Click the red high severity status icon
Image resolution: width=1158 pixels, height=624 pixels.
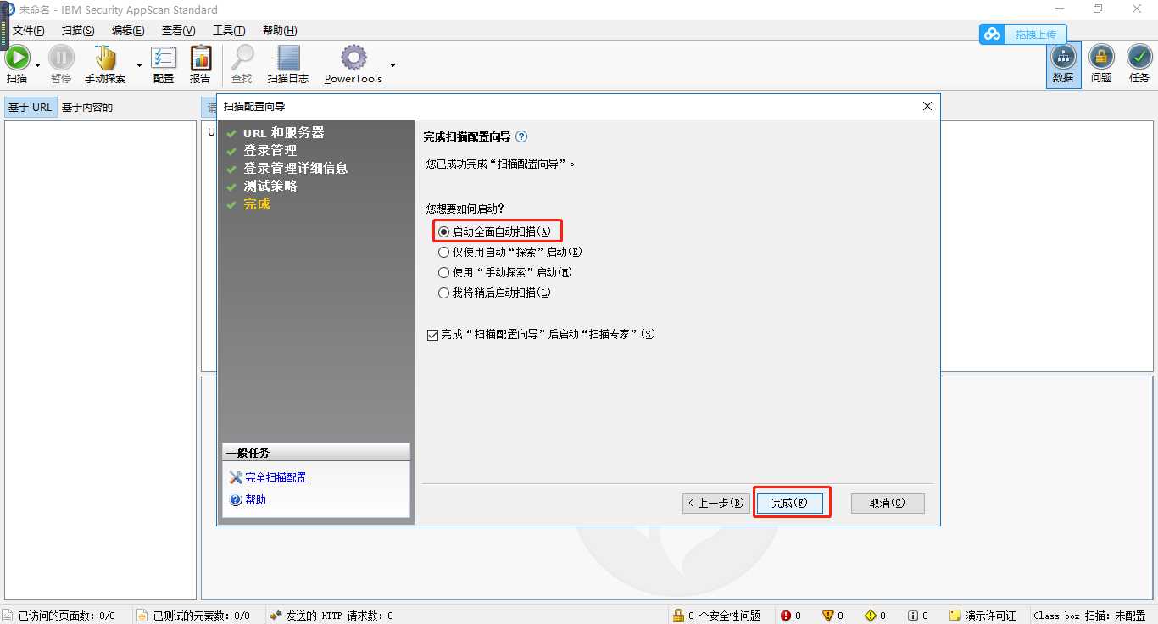[786, 616]
